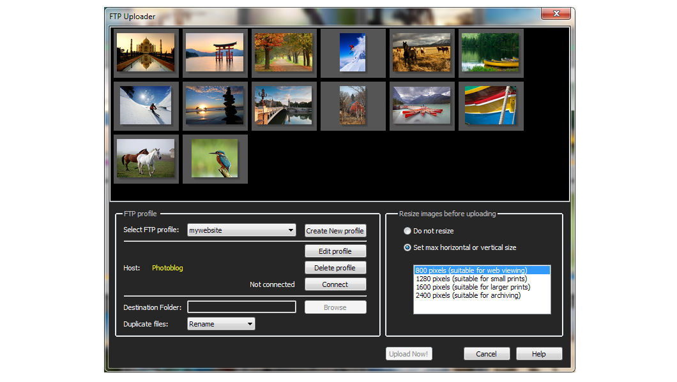Click the Browse button
Viewport: 677px width, 382px height.
pos(335,307)
